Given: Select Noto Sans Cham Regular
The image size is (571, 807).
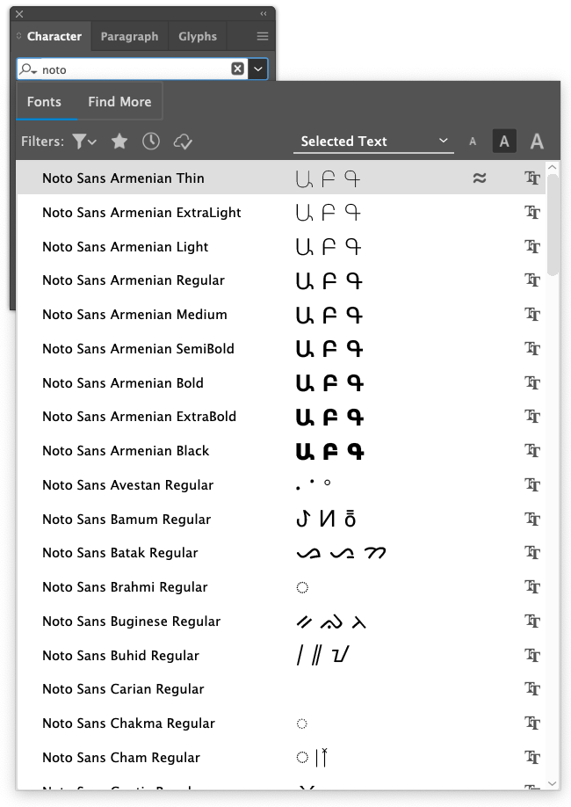Looking at the screenshot, I should (280, 757).
